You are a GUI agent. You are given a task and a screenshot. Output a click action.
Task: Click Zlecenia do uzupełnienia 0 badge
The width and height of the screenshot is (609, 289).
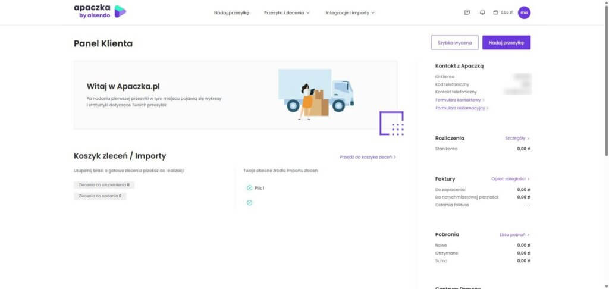click(104, 185)
